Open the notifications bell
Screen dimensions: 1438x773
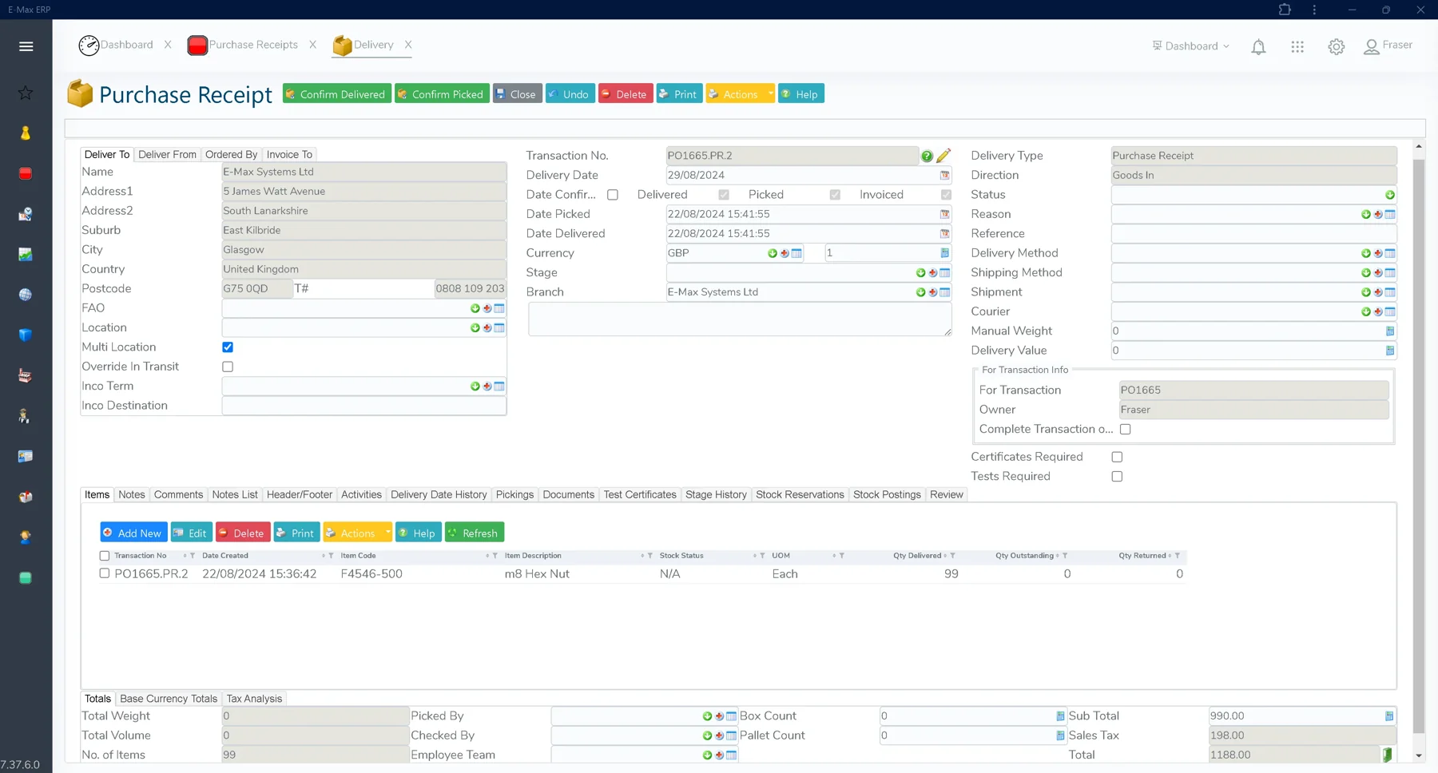tap(1258, 47)
